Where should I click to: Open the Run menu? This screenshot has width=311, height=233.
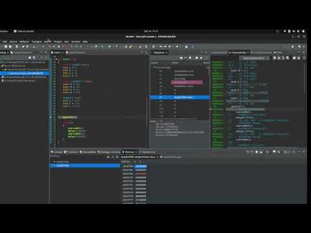[67, 41]
